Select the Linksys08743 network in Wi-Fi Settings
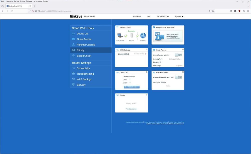 click(123, 54)
